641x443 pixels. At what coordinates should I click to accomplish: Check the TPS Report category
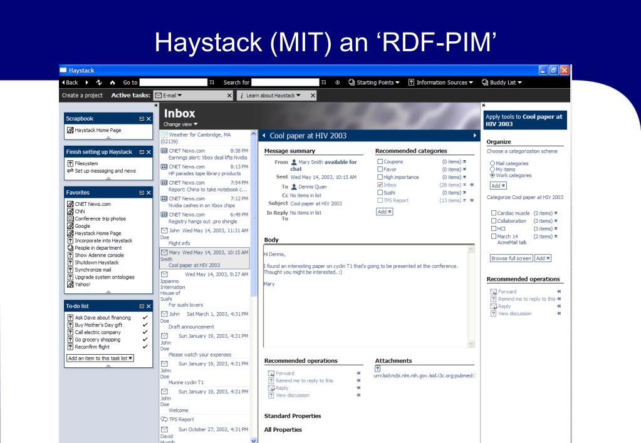[x=380, y=200]
